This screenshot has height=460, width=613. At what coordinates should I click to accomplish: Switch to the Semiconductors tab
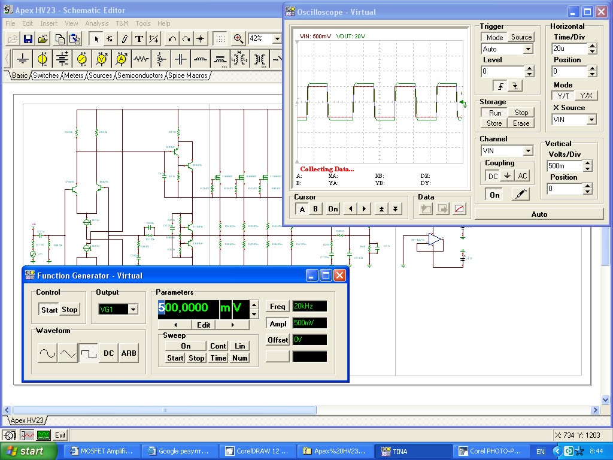[x=140, y=75]
